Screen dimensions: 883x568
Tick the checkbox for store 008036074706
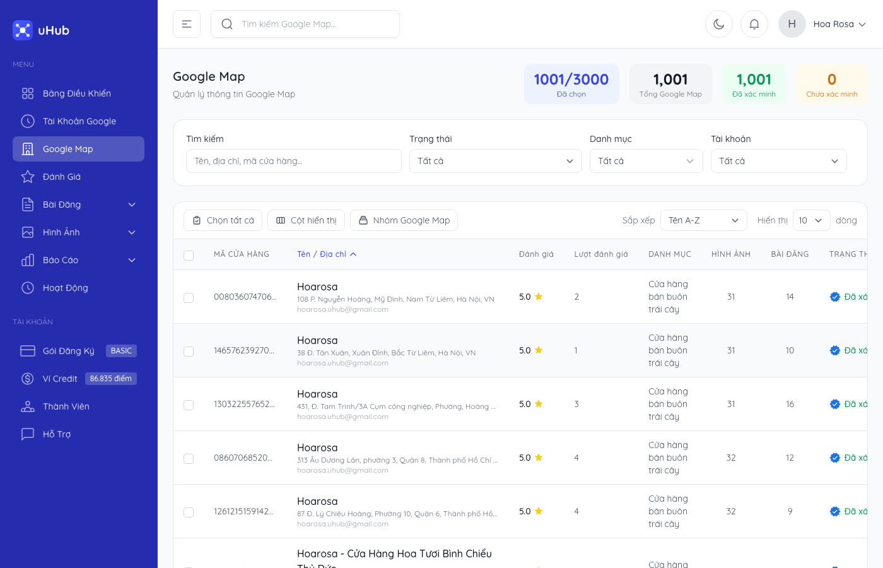(x=189, y=297)
